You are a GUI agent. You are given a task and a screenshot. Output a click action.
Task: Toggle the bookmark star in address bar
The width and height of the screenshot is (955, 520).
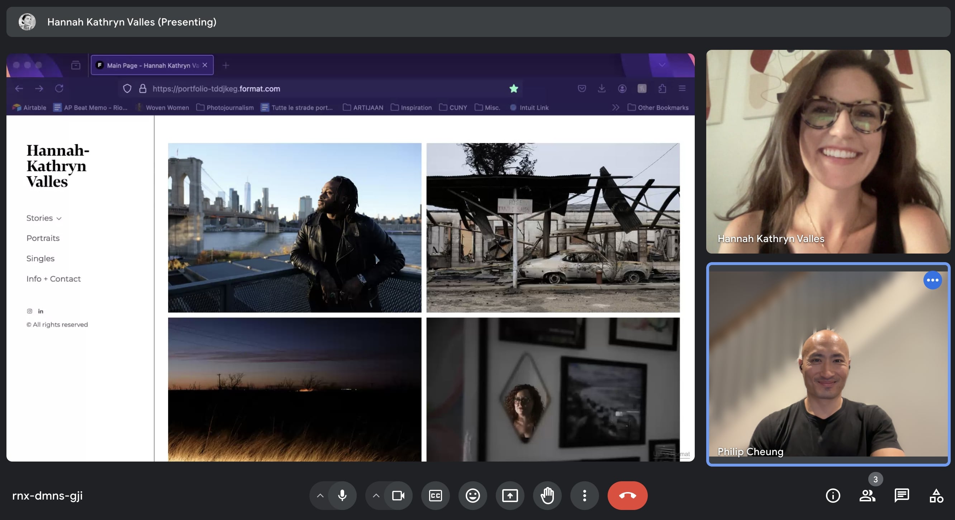click(513, 89)
